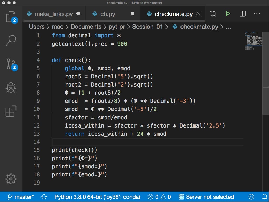This screenshot has height=202, width=269.
Task: Click the 'getcontext().prec = 900' line
Action: 89,44
